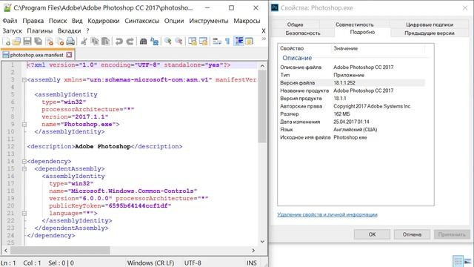Click the X in the menu bar to close the document

tap(264, 31)
